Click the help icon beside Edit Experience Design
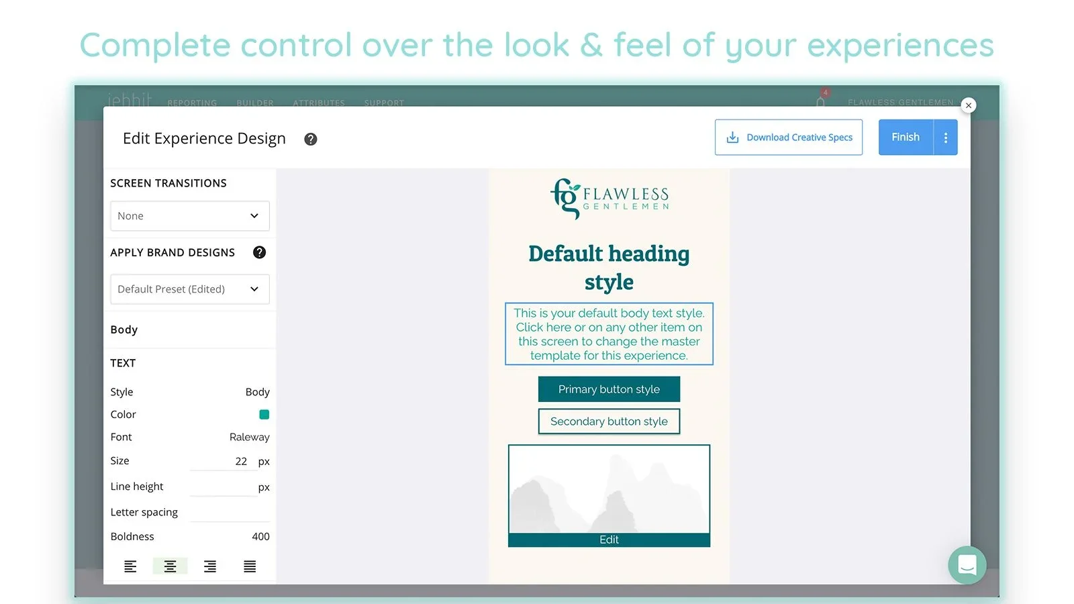The image size is (1074, 604). [x=310, y=139]
